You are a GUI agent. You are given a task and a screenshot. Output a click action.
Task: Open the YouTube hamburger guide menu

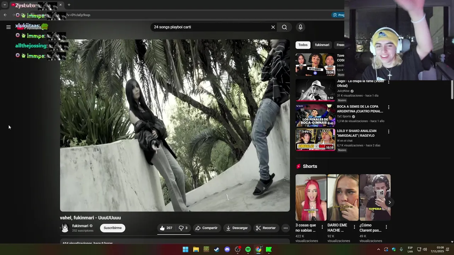click(9, 27)
